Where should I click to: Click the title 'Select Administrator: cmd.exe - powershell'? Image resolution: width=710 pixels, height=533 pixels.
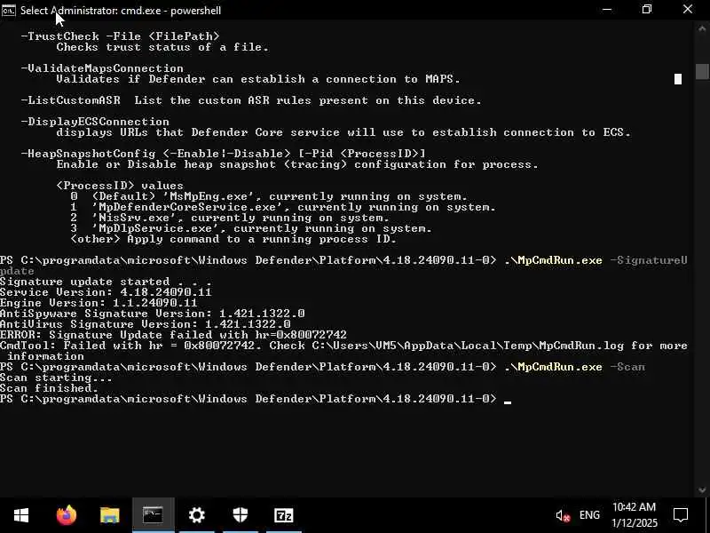[121, 10]
